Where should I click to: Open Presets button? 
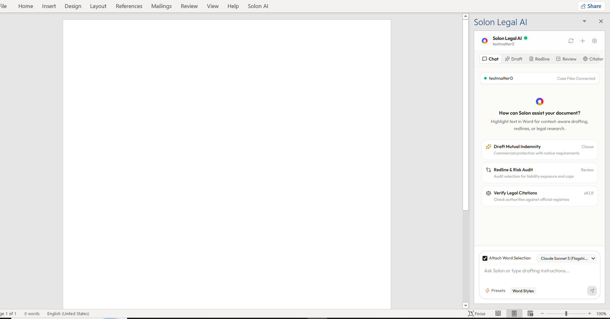click(x=495, y=291)
